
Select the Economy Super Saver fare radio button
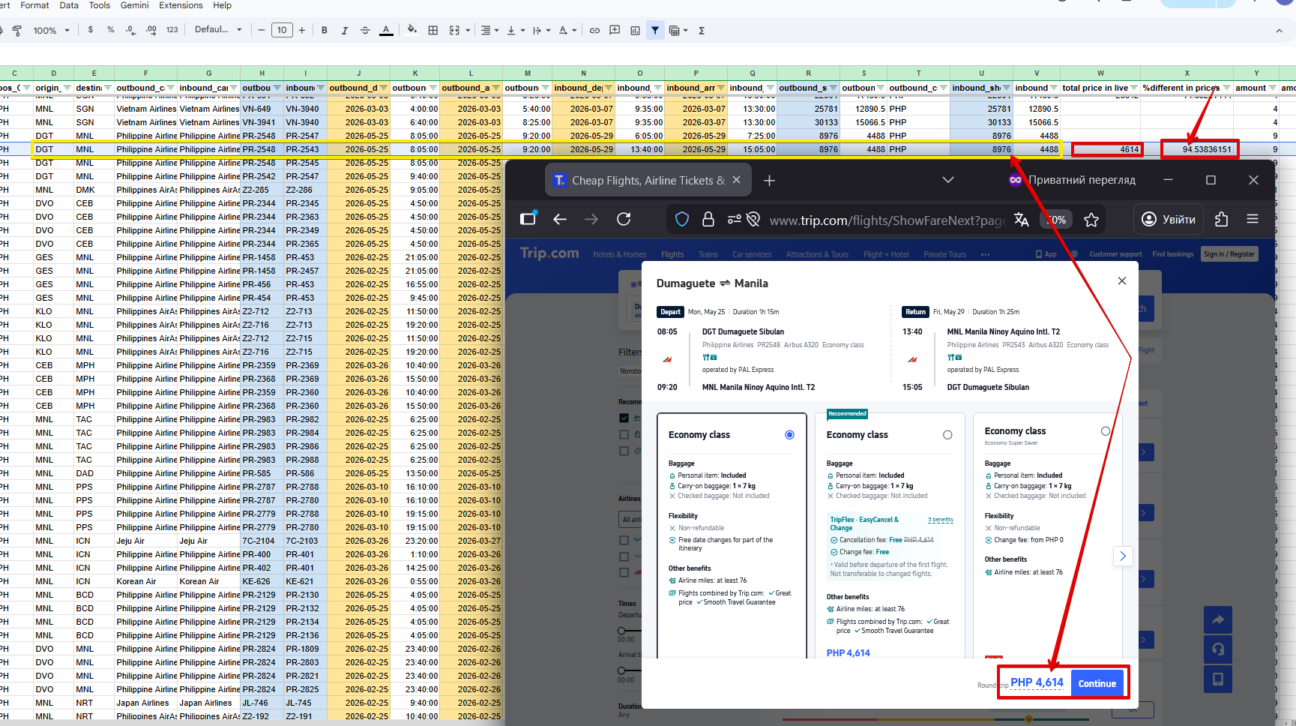pos(1105,431)
